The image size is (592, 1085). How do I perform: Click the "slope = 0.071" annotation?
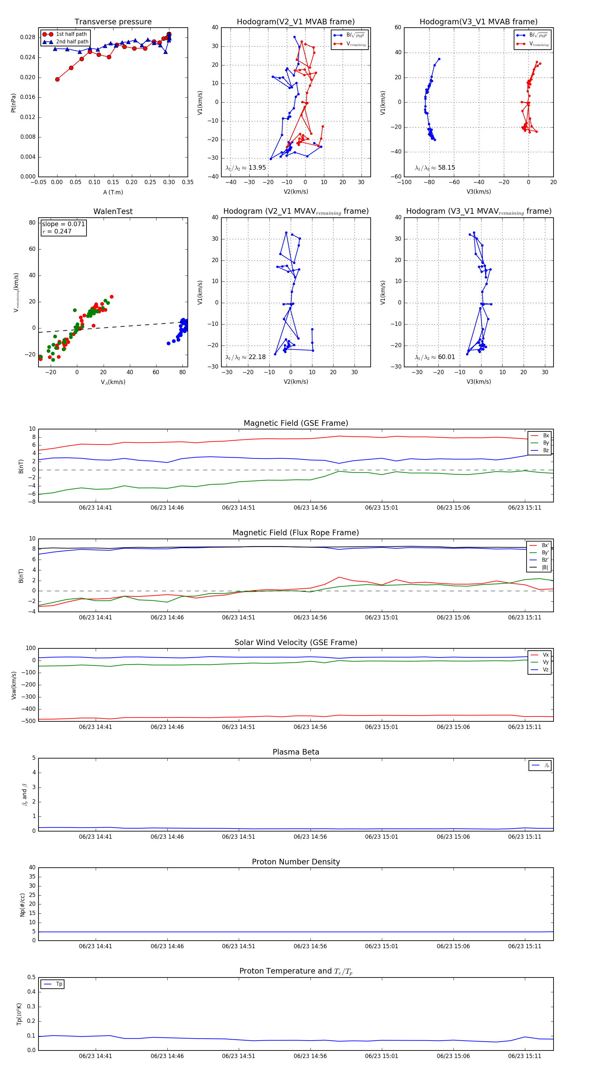pos(63,224)
